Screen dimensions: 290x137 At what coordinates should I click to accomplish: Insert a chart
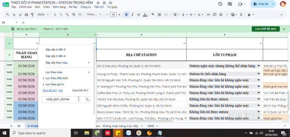[x=221, y=15]
